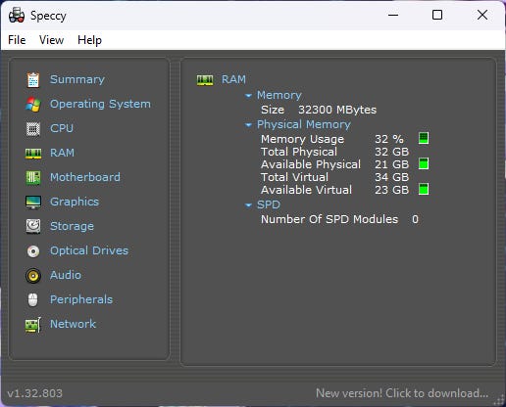Open the File menu

click(x=17, y=40)
